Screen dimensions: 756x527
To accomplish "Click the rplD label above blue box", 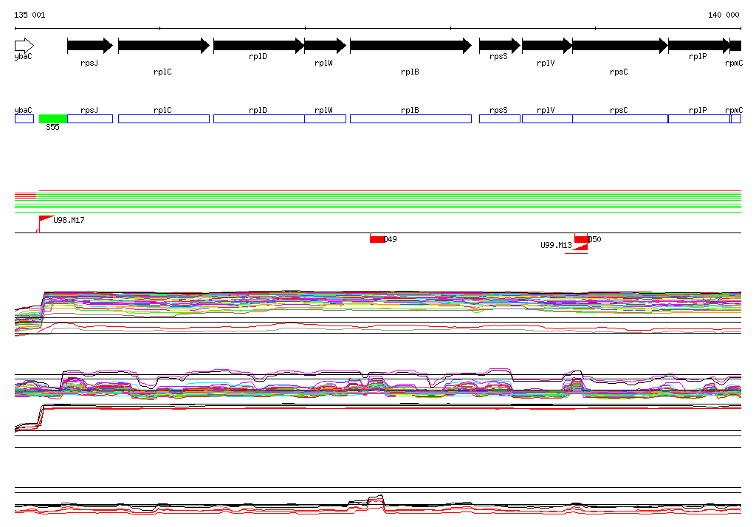I will (258, 111).
